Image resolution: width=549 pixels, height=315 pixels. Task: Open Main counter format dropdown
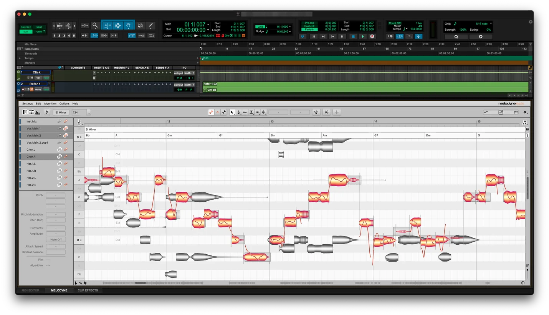point(208,25)
